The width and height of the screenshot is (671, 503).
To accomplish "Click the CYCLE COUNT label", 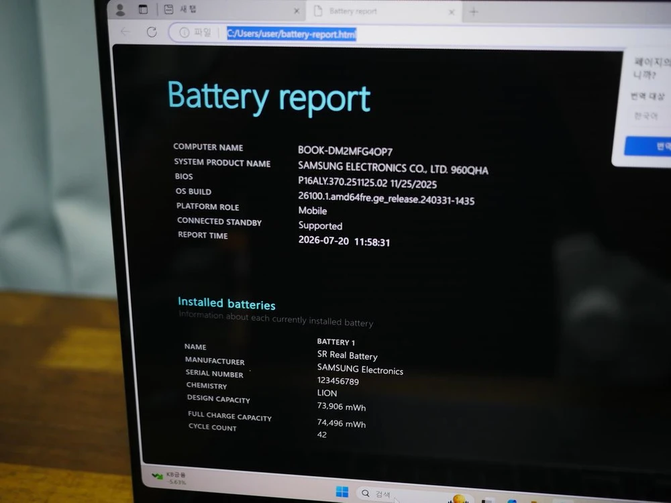I will point(212,427).
